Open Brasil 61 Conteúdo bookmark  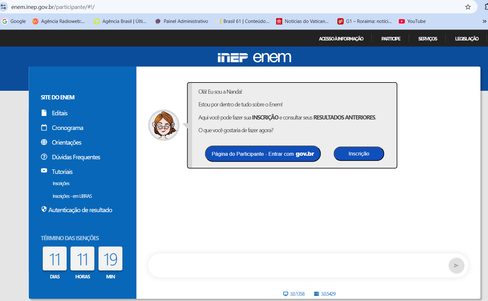click(x=242, y=21)
